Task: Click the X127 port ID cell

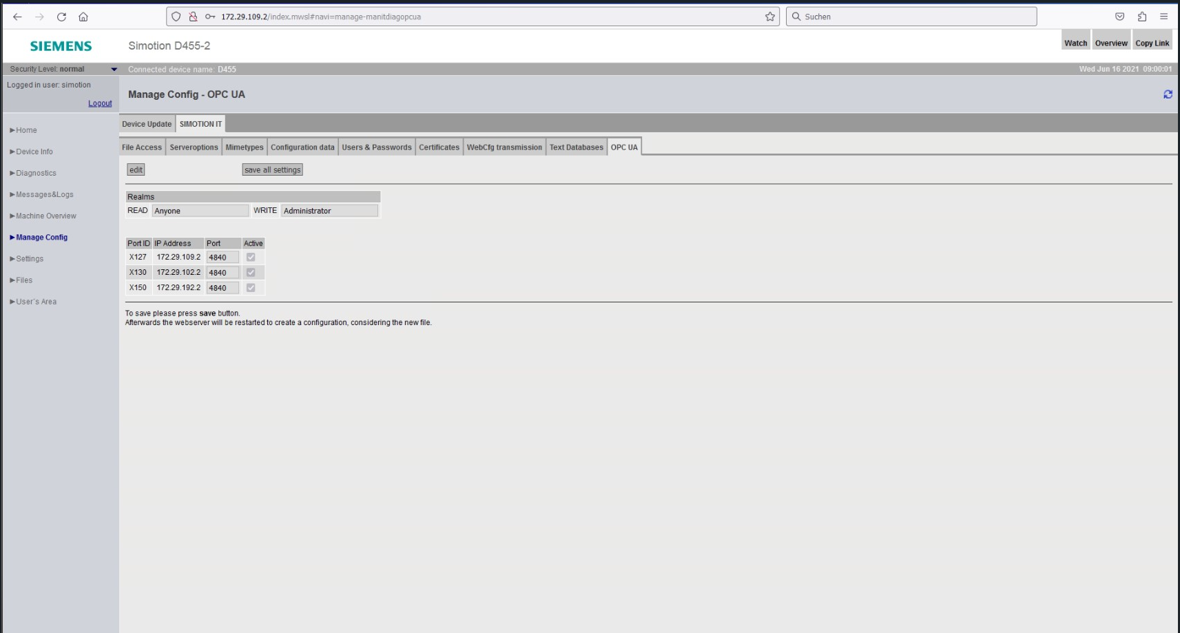Action: [138, 257]
